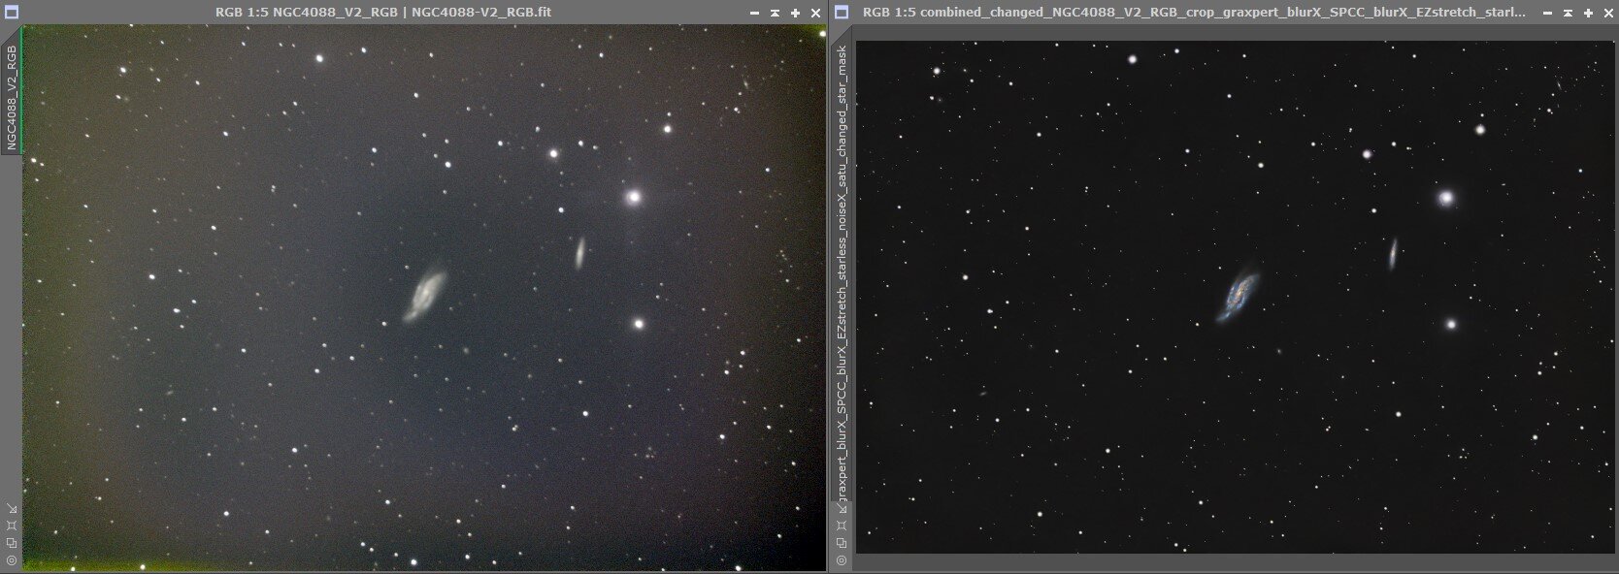The width and height of the screenshot is (1619, 574).
Task: Shade the NGC4088_V2_RGB window with the dash button
Action: (755, 14)
